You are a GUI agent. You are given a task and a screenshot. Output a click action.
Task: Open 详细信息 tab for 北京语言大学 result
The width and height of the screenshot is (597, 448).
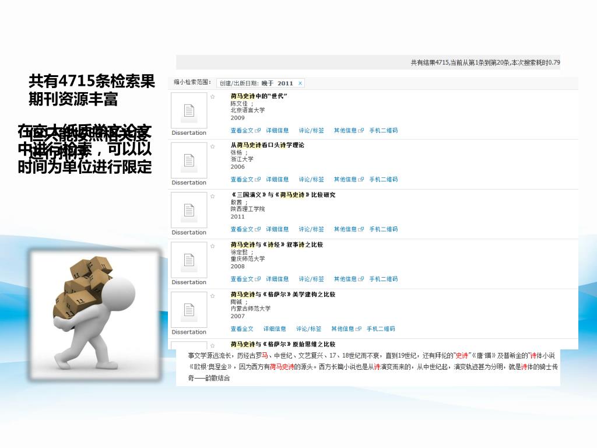click(277, 130)
